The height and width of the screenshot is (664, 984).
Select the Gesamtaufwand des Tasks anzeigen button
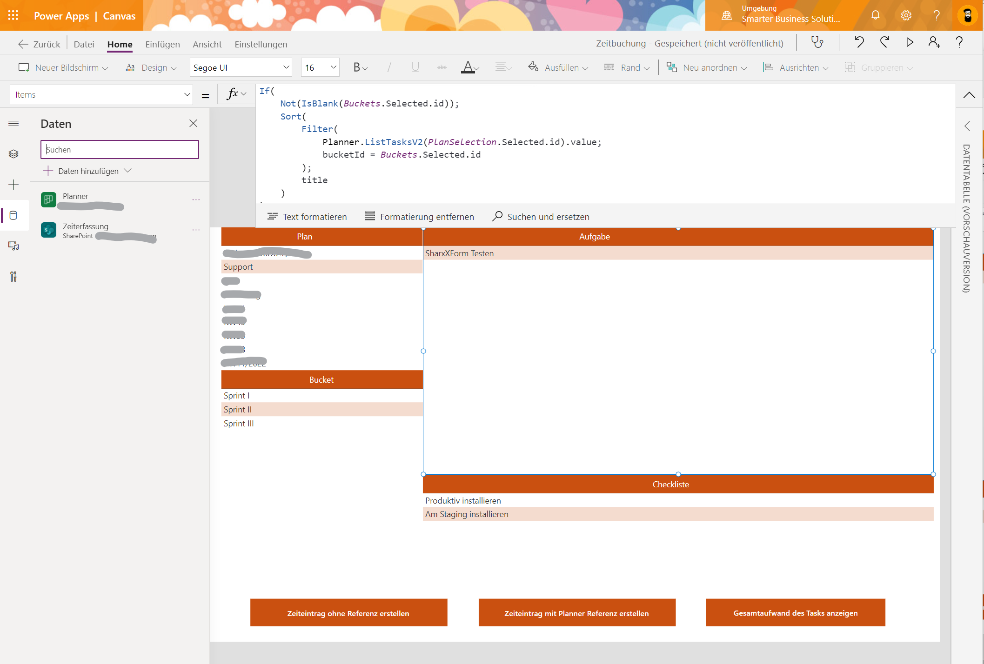click(x=796, y=612)
